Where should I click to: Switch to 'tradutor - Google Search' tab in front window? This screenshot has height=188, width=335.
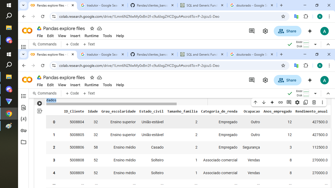coord(103,54)
